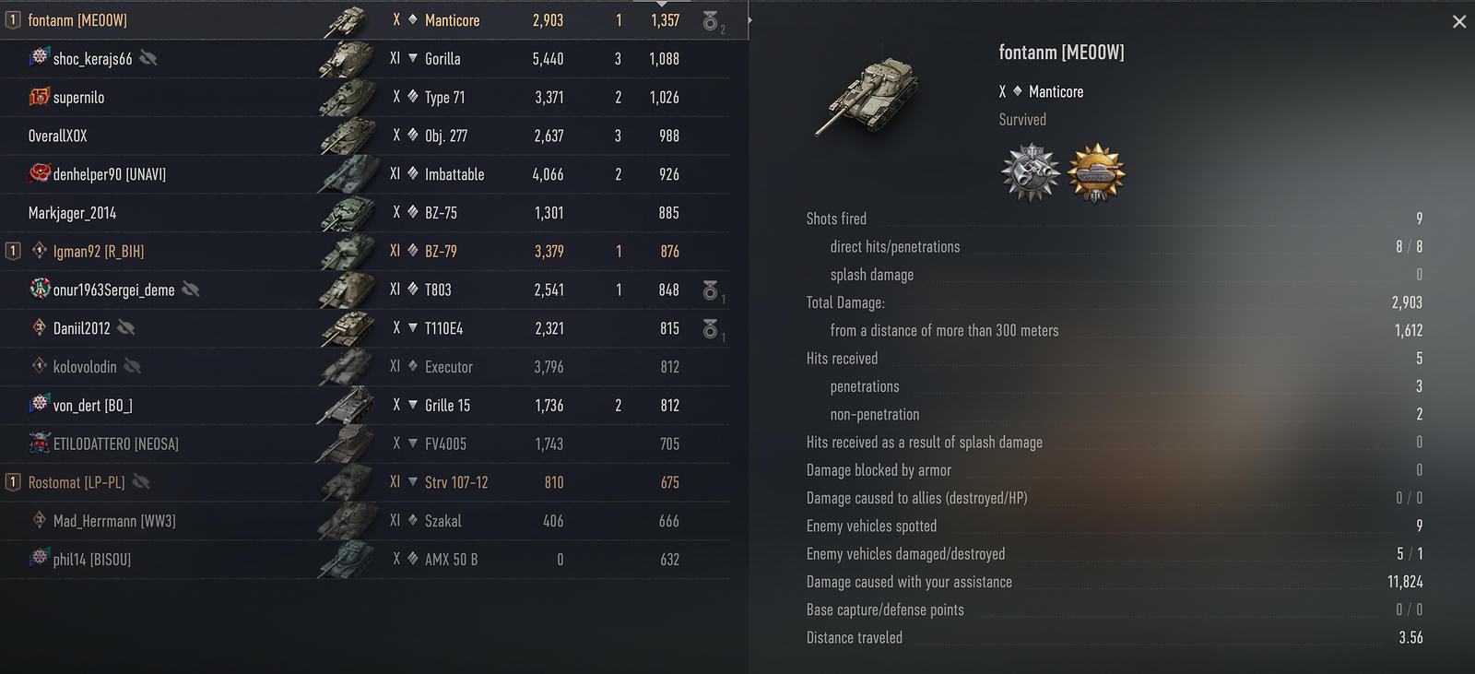Click the crossed-eye icon next to kolovolodin
Screen dimensions: 1475x674
pos(132,366)
